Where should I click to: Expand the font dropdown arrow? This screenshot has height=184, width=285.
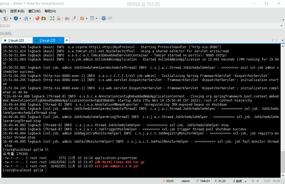click(30, 18)
